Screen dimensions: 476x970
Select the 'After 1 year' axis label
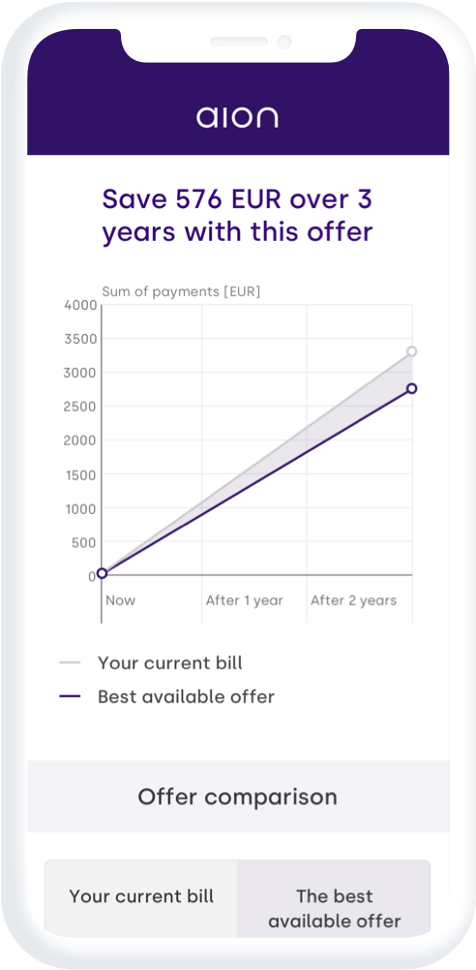click(245, 600)
